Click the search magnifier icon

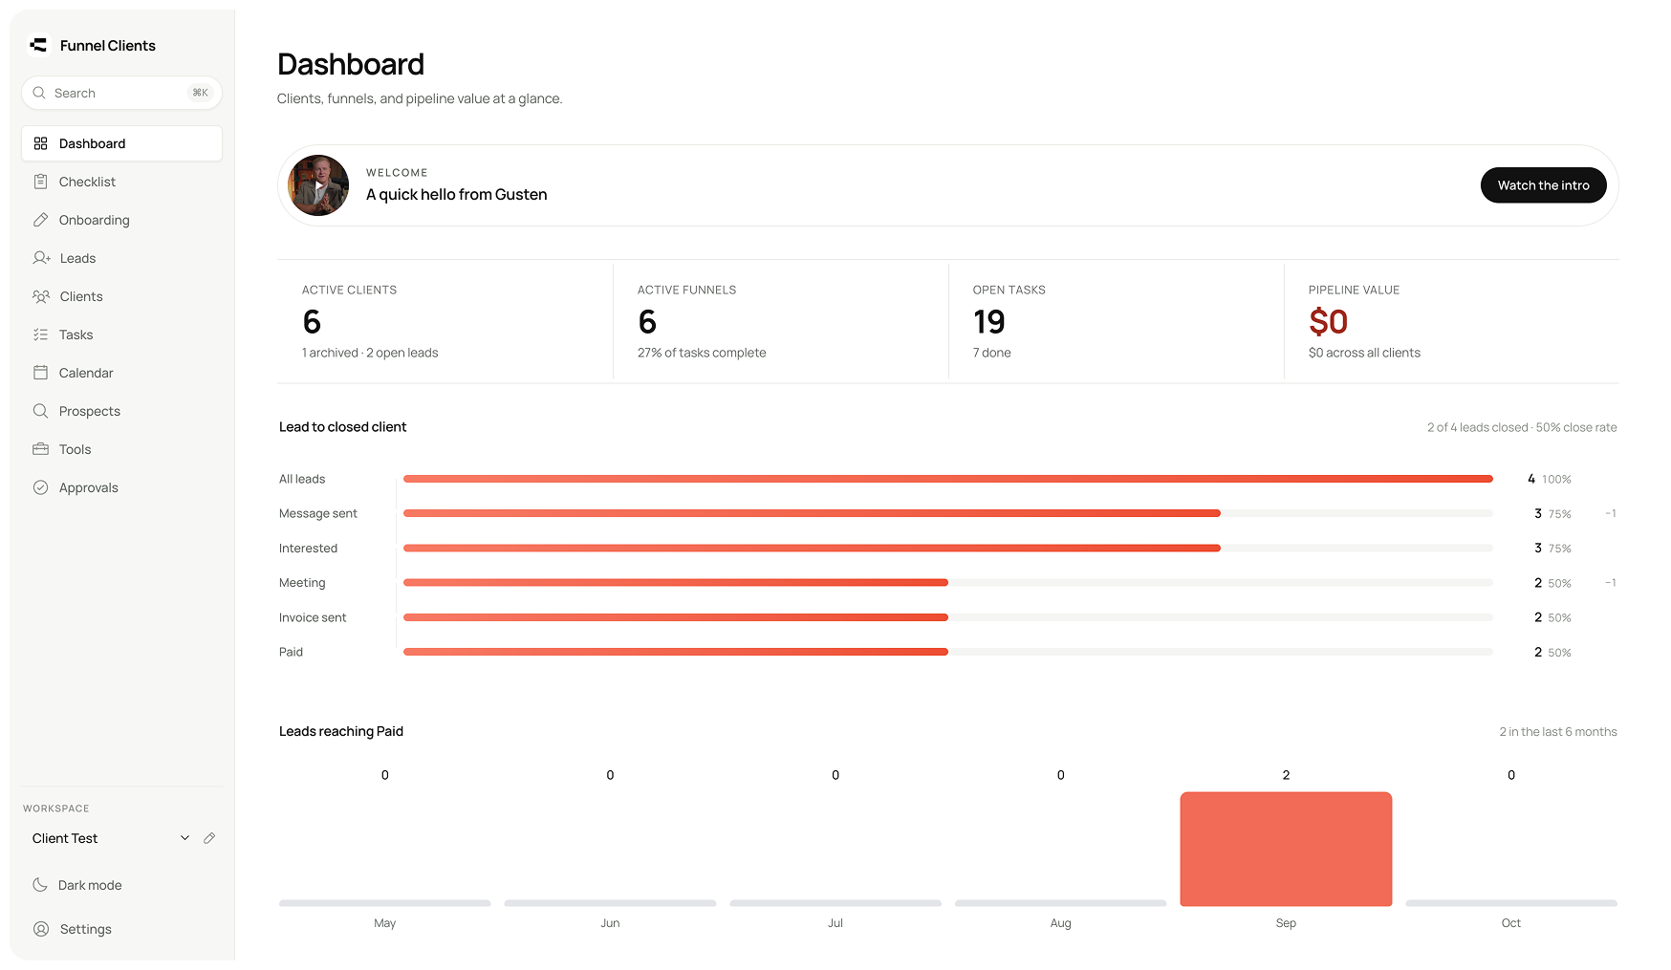pyautogui.click(x=39, y=93)
